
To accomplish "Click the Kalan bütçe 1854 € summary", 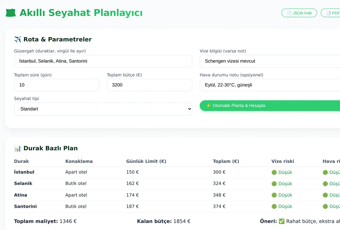I will [x=164, y=221].
